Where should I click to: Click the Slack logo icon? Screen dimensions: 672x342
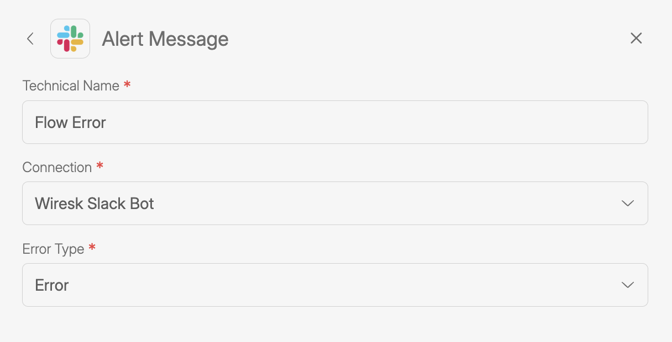click(70, 39)
